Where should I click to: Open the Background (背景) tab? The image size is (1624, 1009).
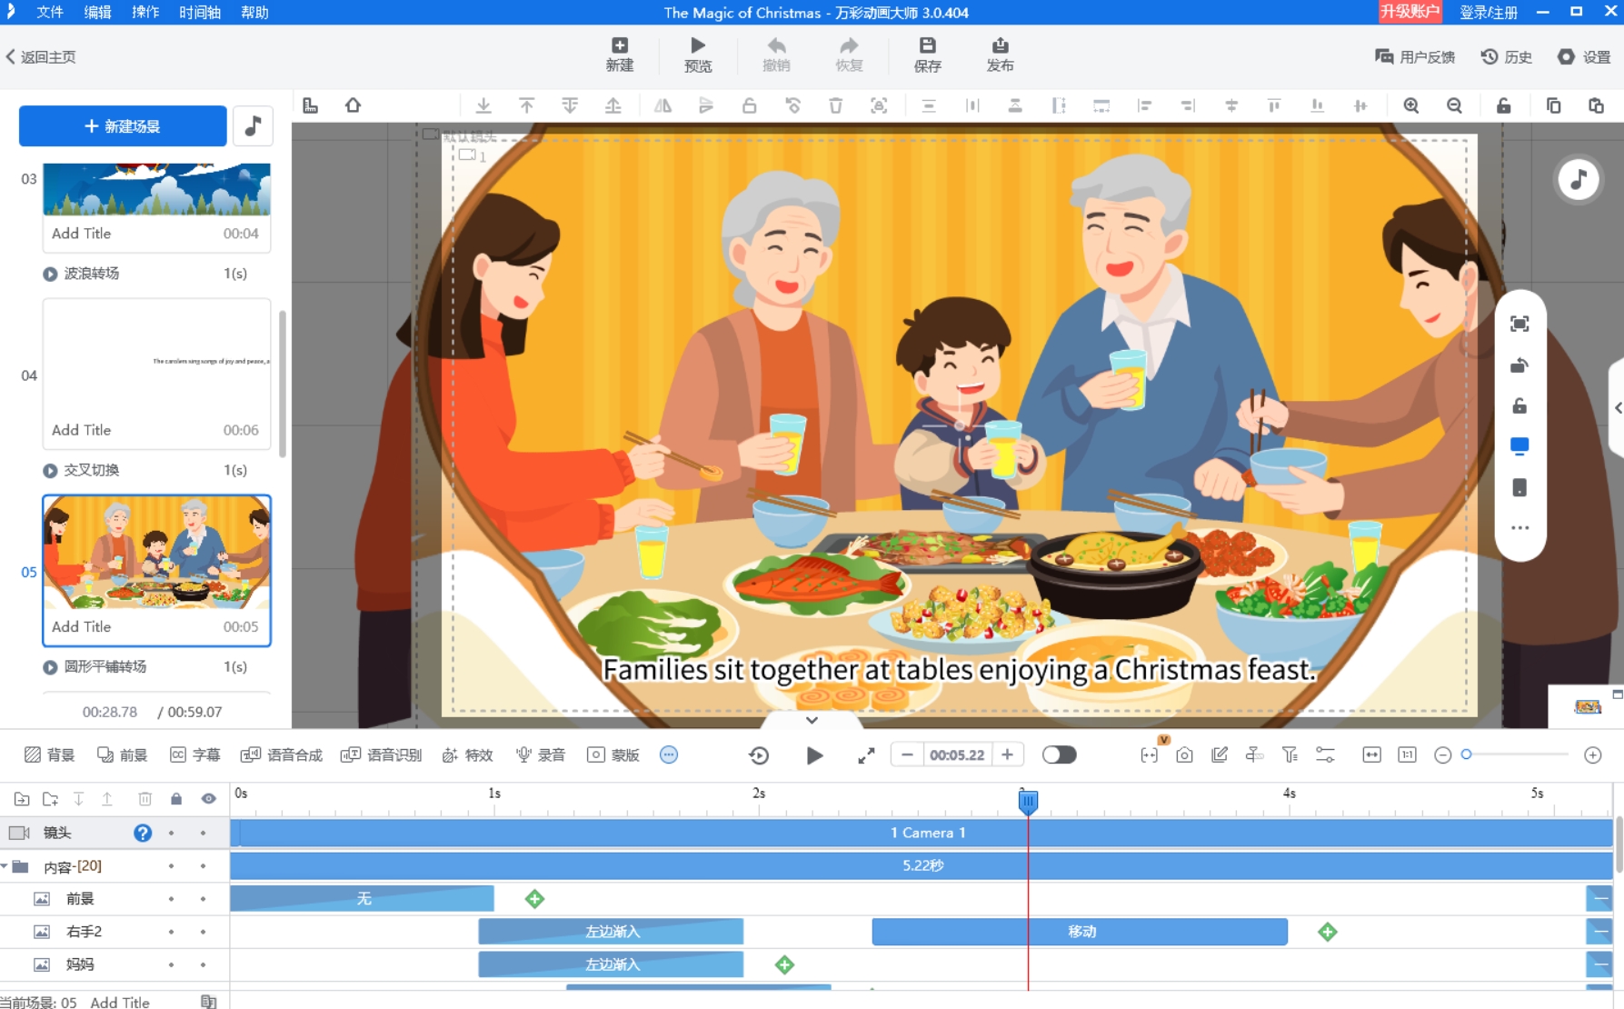50,754
